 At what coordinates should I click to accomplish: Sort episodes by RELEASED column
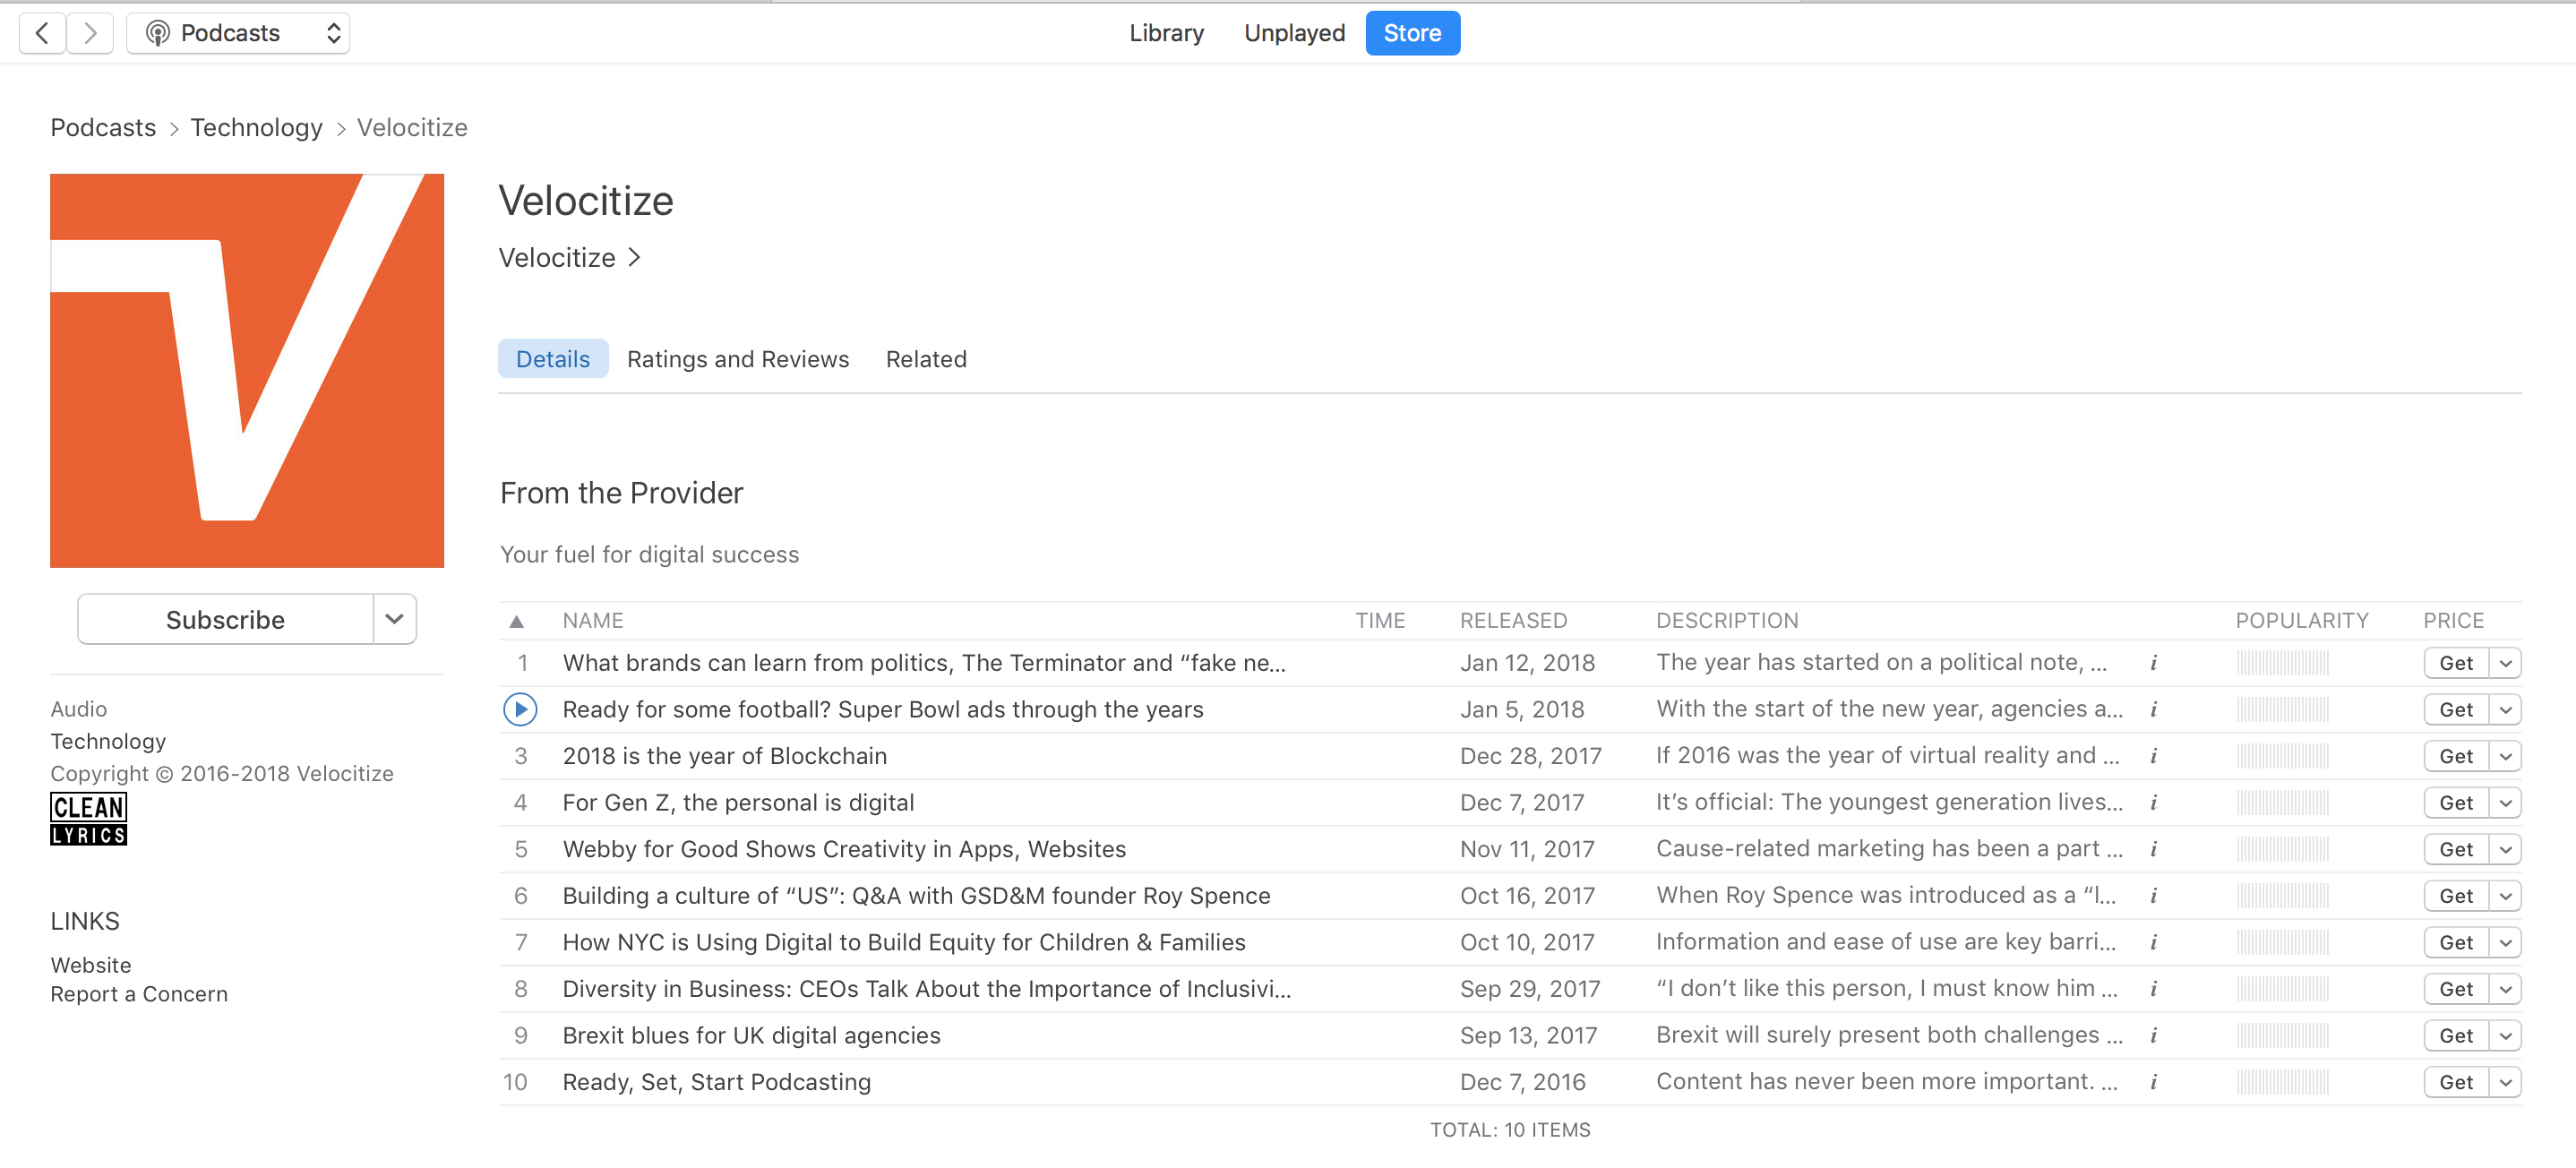(1513, 620)
